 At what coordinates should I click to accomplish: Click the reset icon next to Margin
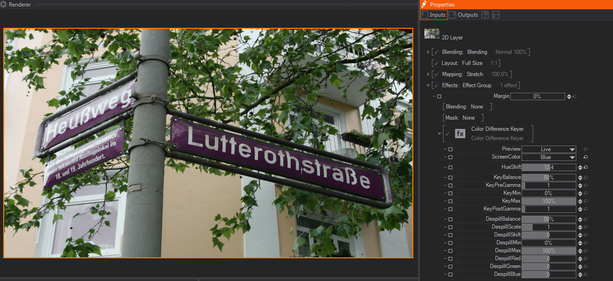(x=574, y=96)
